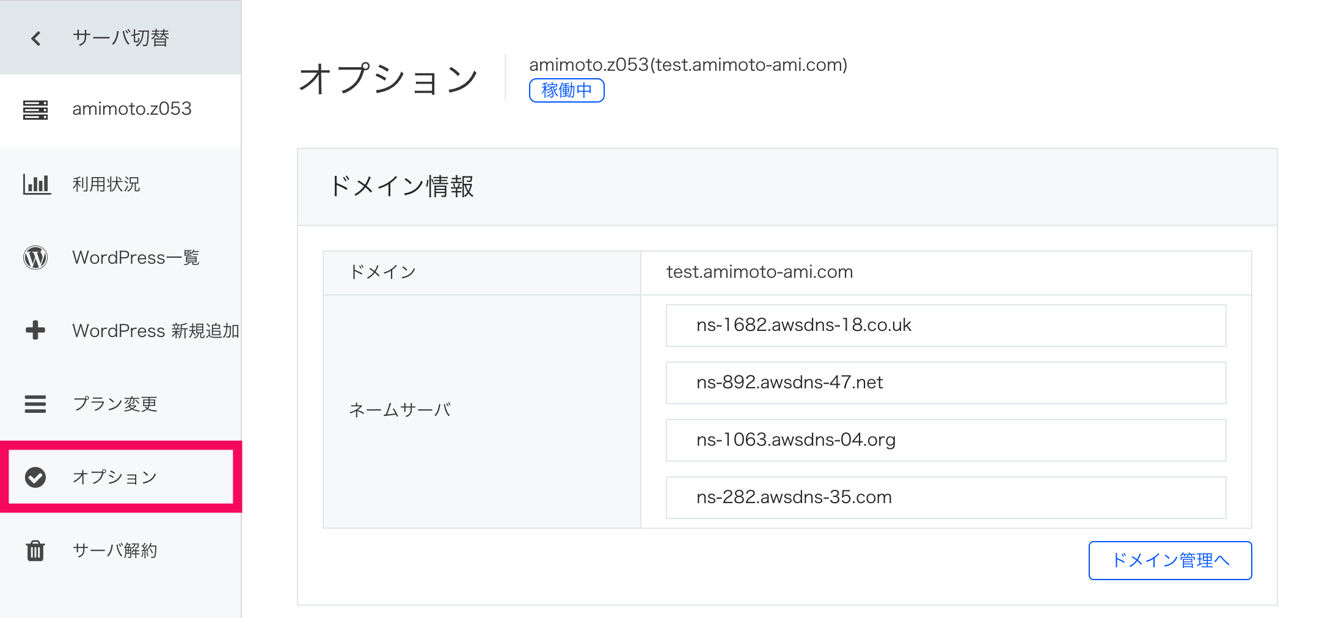
Task: Click the bar chart icon for 利用状況
Action: click(x=37, y=184)
